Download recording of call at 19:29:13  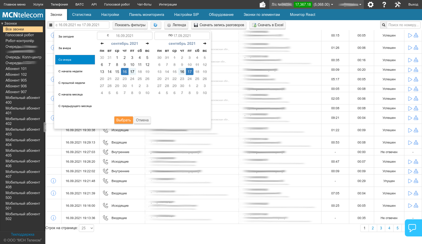[416, 143]
